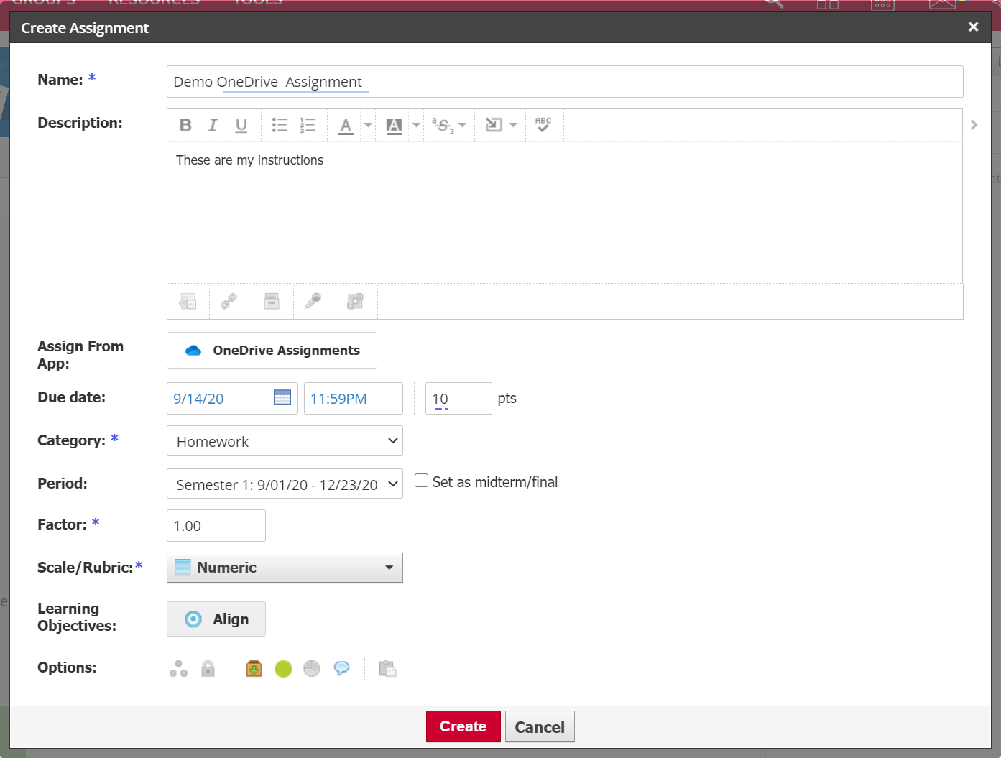Click the insert link chain icon
This screenshot has height=758, width=1001.
(x=229, y=302)
